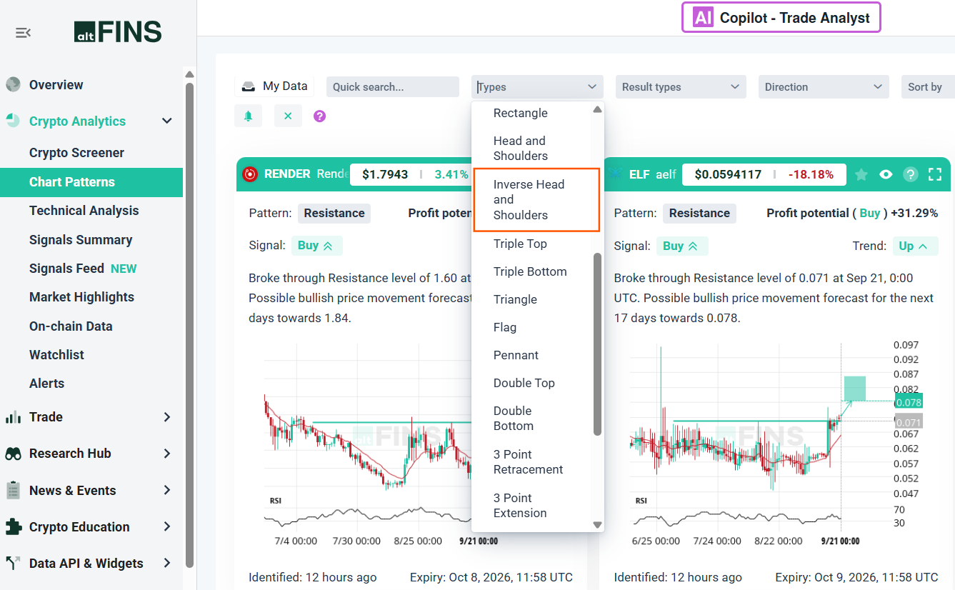Click the alert bell icon under My Data
This screenshot has width=955, height=590.
(x=249, y=116)
